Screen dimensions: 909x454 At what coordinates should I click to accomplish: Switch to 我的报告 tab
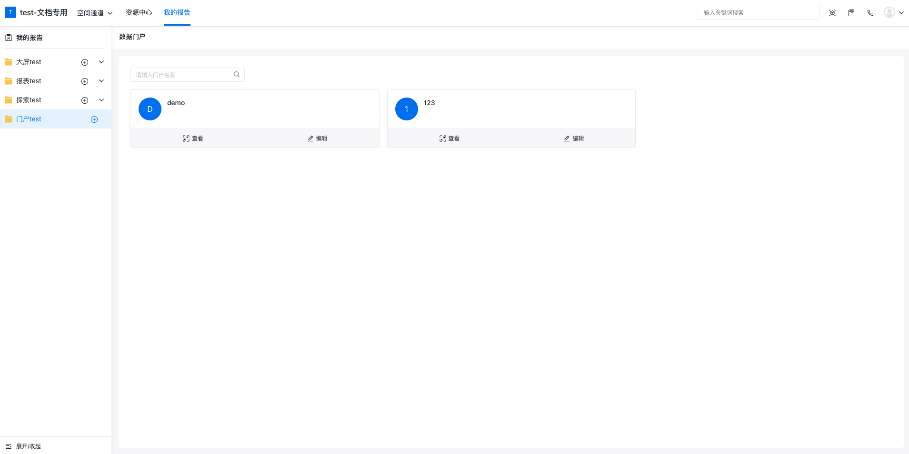177,12
